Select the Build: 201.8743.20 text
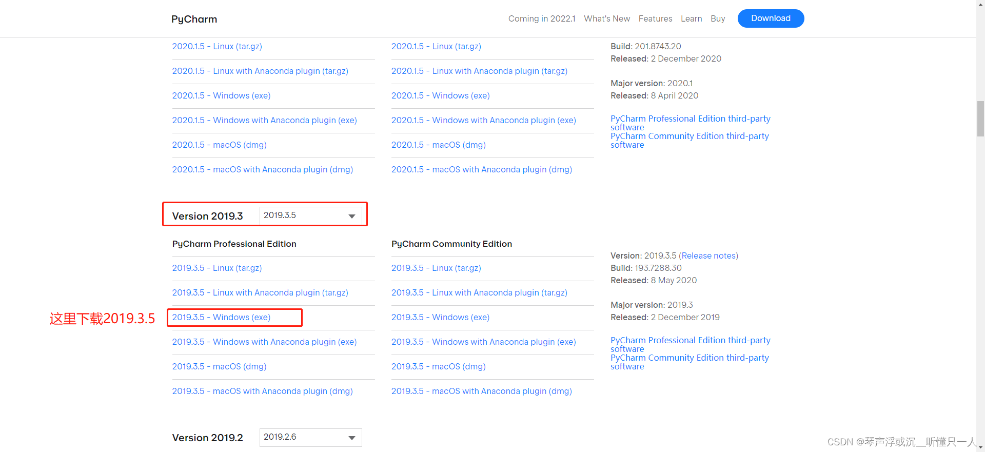 (x=645, y=46)
